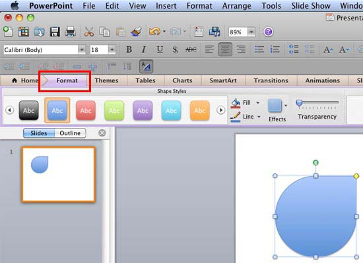The height and width of the screenshot is (263, 363).
Task: Decrease font size with A down icon
Action: pyautogui.click(x=344, y=49)
